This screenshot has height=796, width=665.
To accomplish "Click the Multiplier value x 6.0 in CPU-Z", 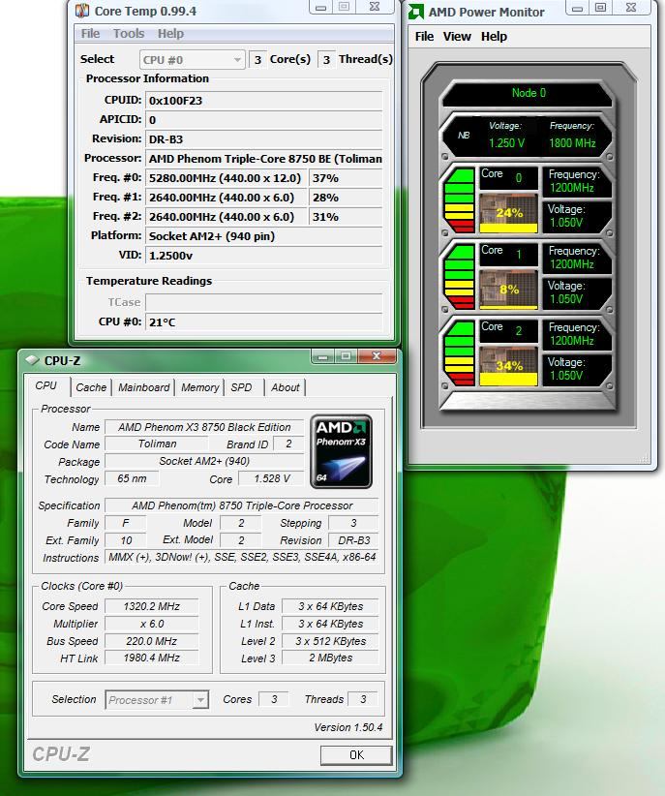I will pos(151,624).
